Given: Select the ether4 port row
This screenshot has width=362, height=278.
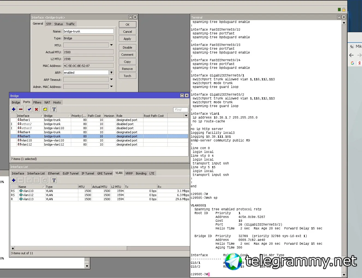Looking at the screenshot, I should coord(99,132).
